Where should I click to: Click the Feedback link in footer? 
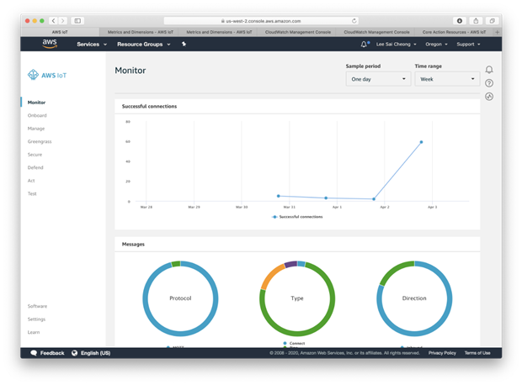52,353
